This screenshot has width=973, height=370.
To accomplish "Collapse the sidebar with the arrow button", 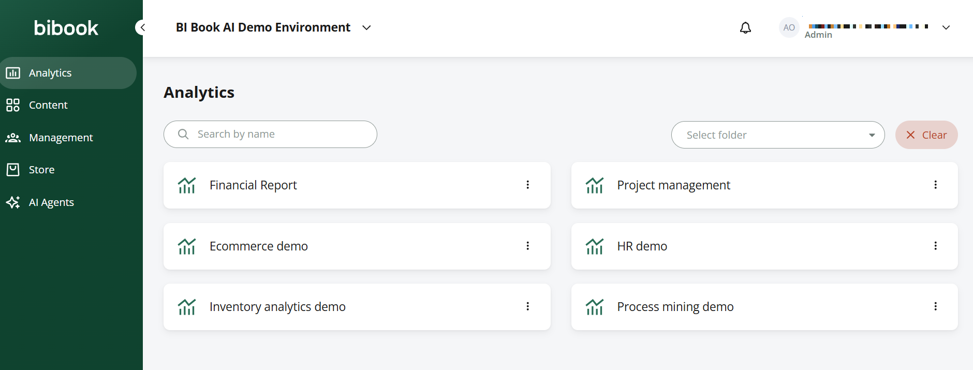I will [x=141, y=27].
